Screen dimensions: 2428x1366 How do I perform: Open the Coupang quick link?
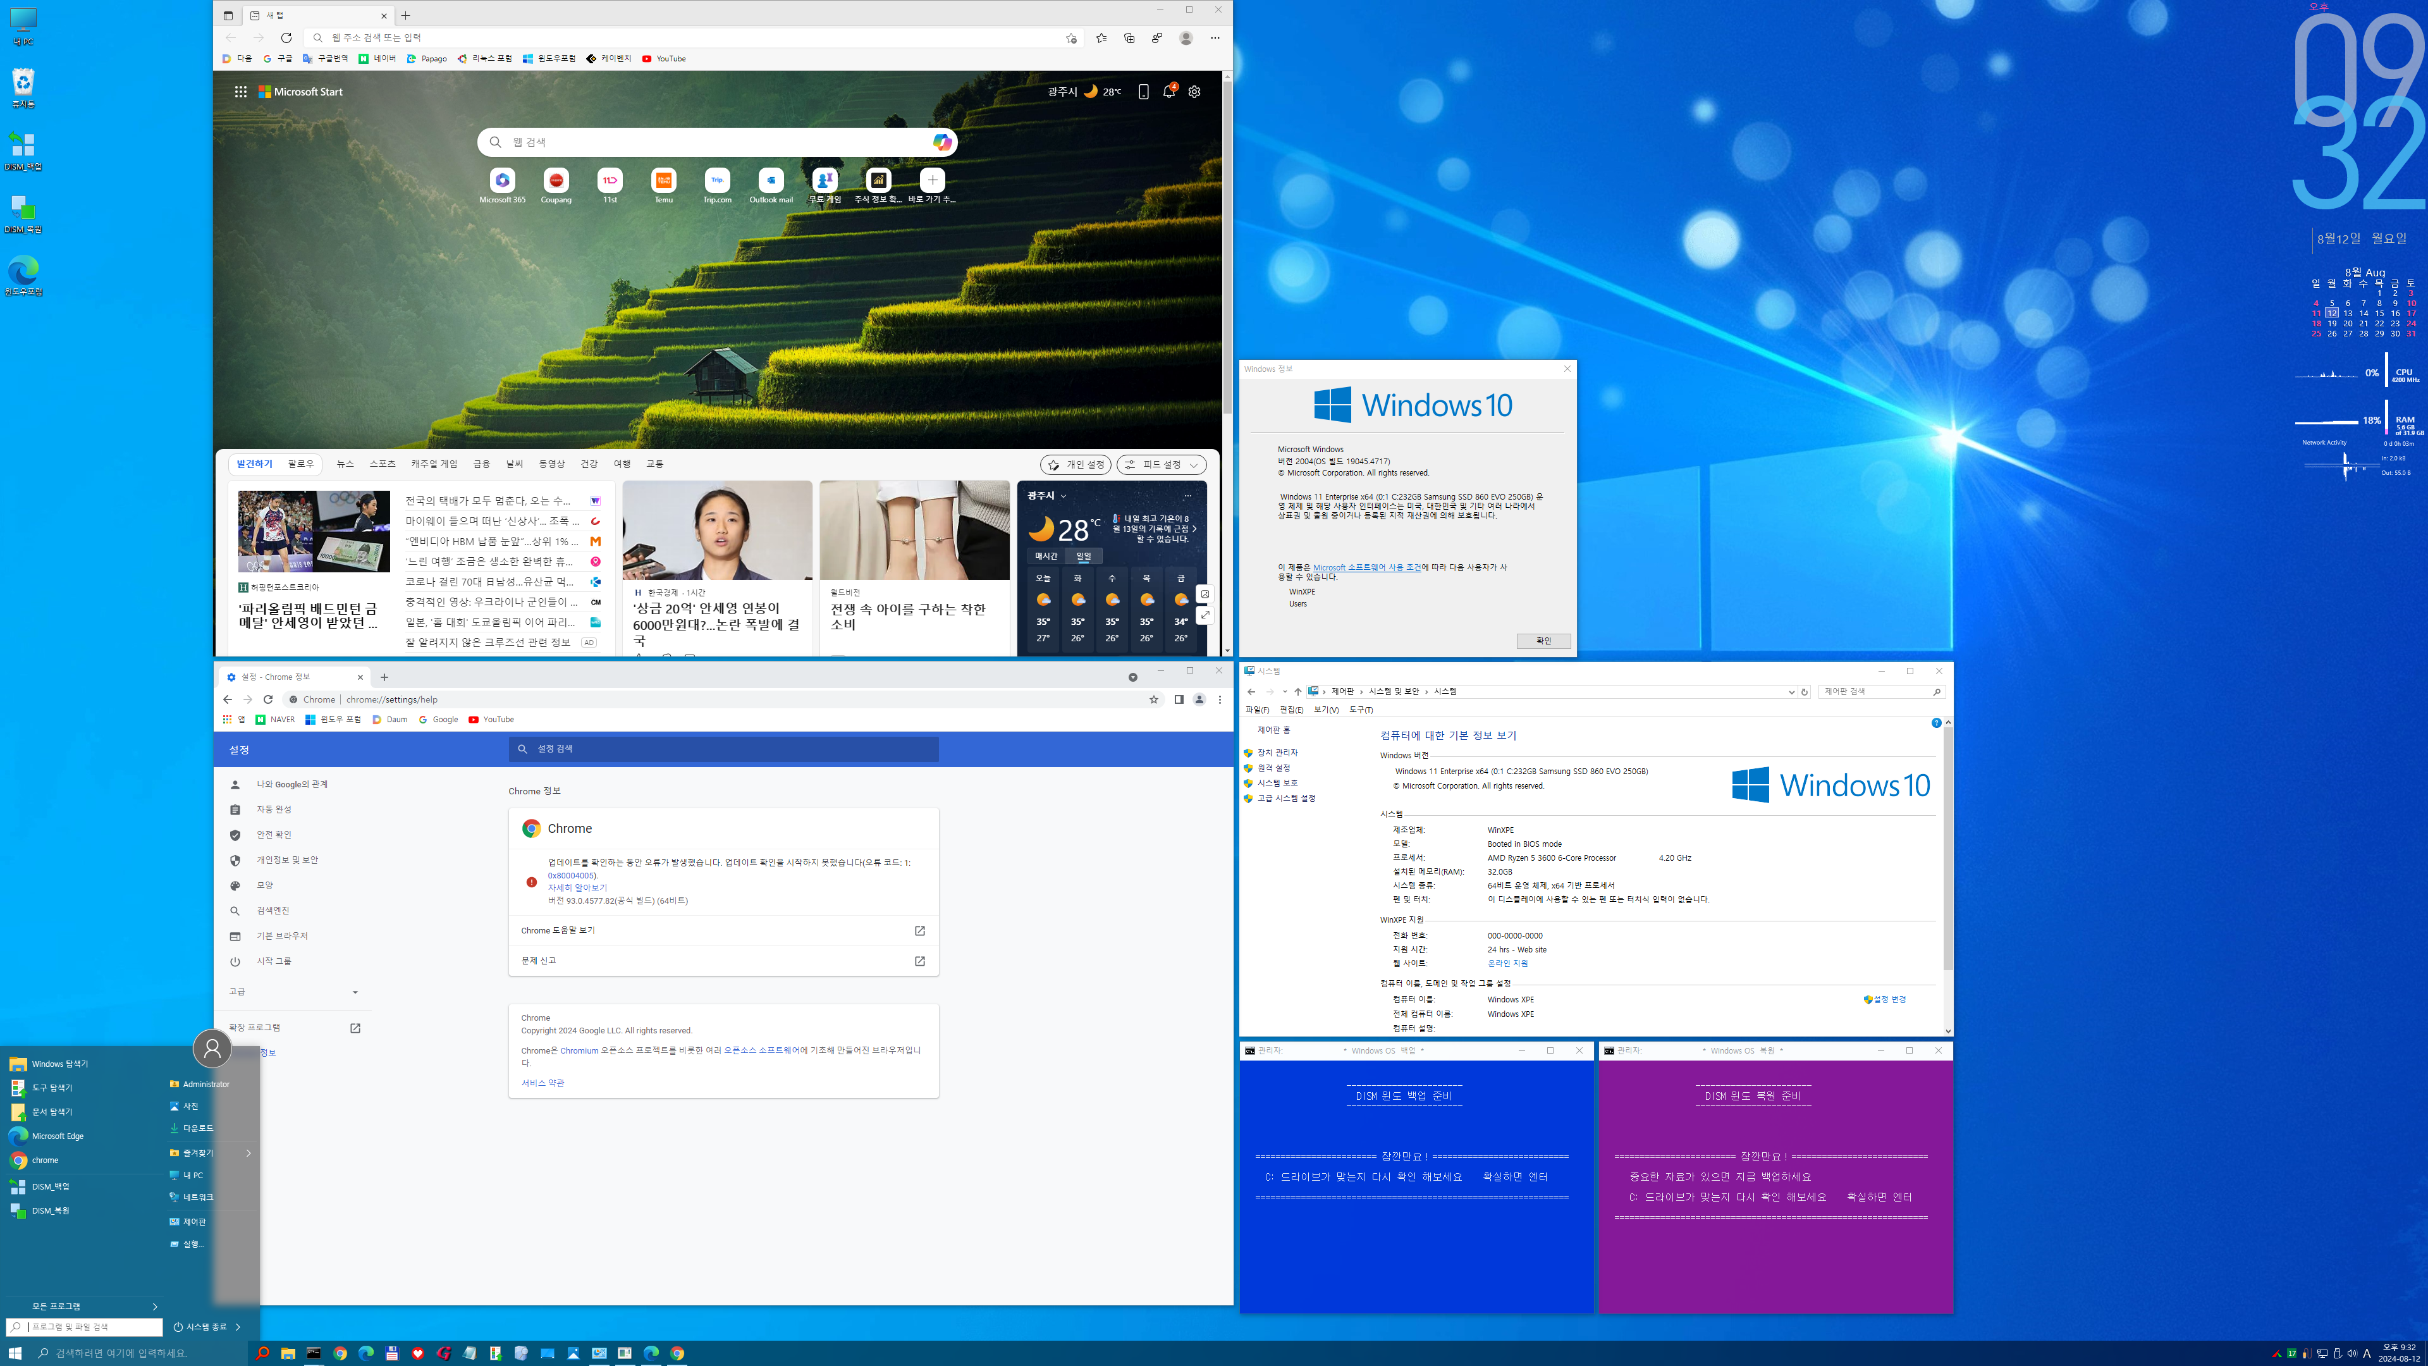coord(556,186)
